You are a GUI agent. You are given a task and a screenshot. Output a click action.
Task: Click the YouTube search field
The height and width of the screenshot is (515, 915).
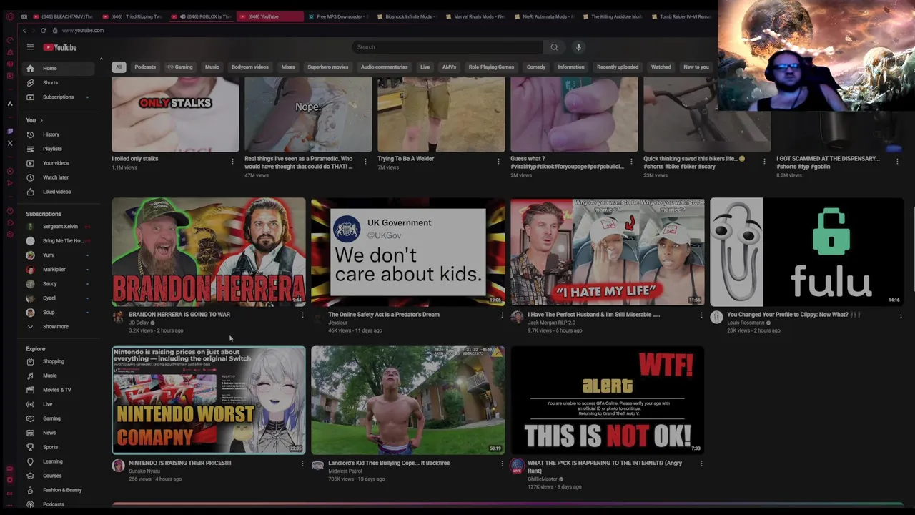coord(447,47)
